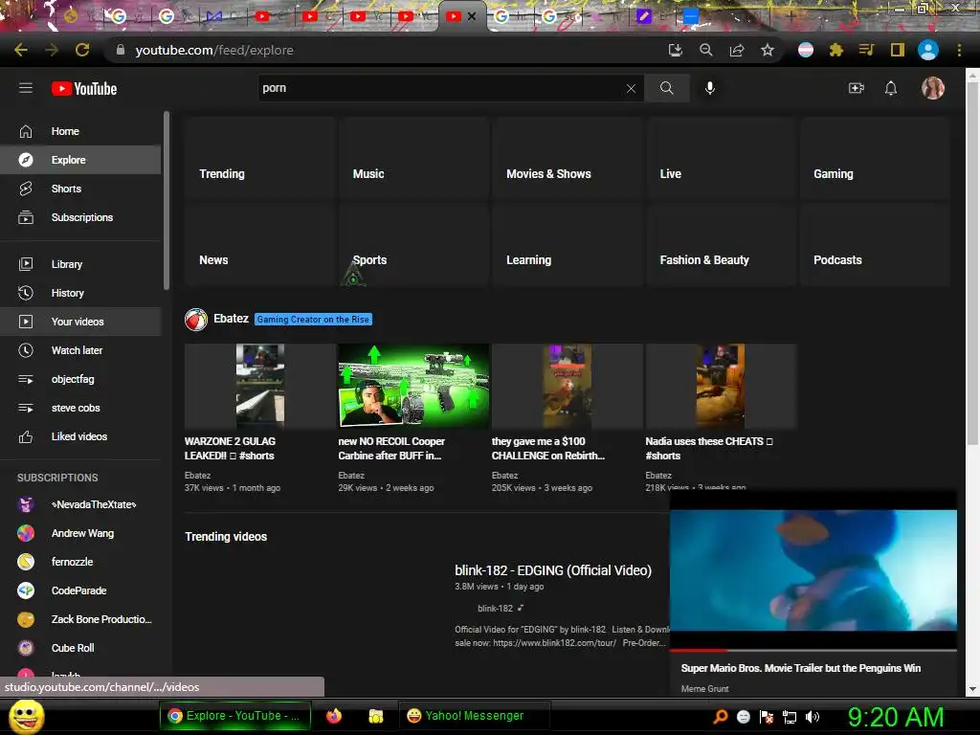
Task: Start voice search with the microphone
Action: [709, 88]
